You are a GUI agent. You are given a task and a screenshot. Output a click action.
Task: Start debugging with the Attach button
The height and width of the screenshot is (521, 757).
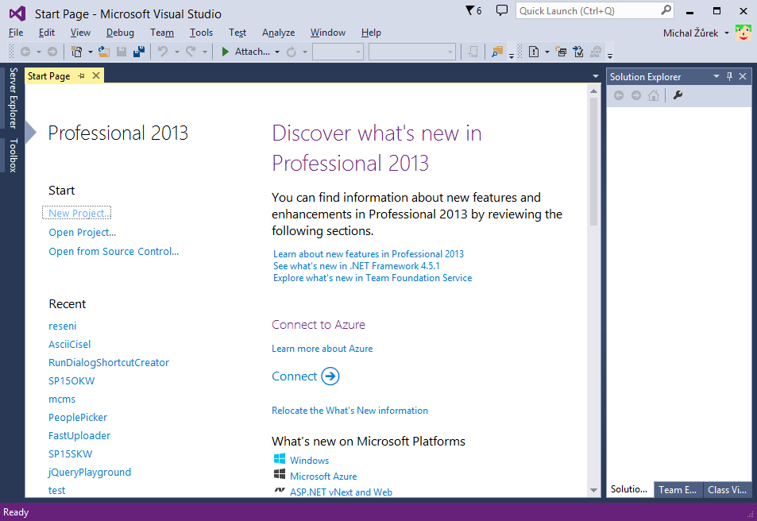(245, 52)
